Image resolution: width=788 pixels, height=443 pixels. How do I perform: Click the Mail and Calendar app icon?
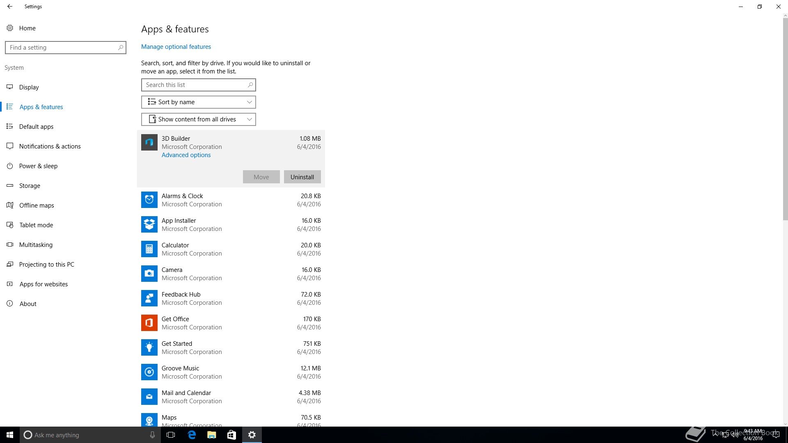tap(149, 397)
